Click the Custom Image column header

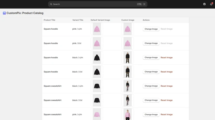pos(128,20)
